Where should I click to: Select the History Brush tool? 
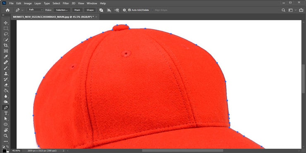pos(6,79)
